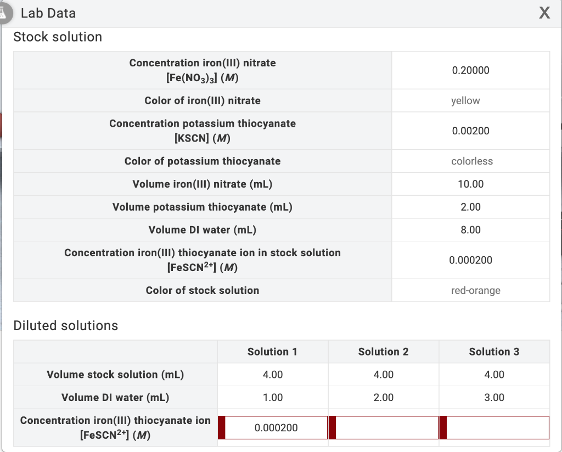The height and width of the screenshot is (452, 562).
Task: Click the 'Volume potassium thiocyanate (mL)' label
Action: pyautogui.click(x=203, y=207)
